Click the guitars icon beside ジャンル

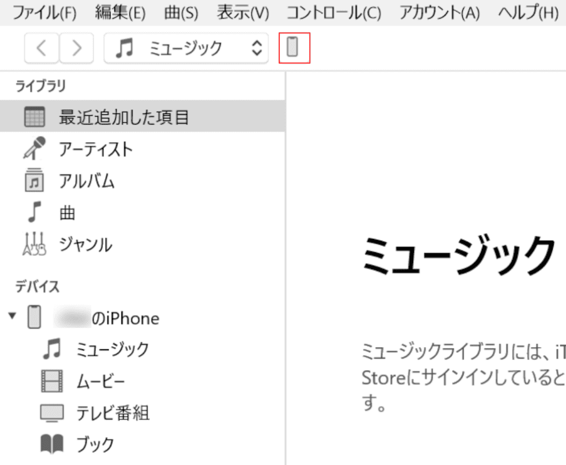pos(35,244)
